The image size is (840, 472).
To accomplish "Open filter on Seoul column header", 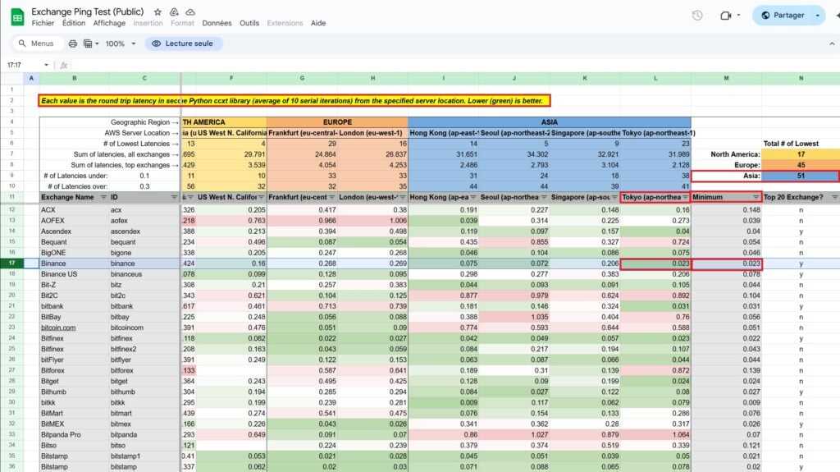I will pyautogui.click(x=544, y=197).
